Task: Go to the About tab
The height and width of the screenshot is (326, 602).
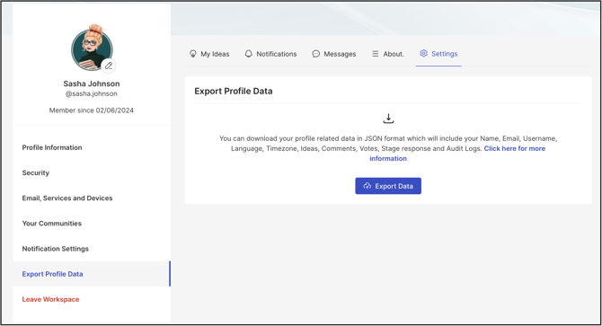Action: coord(388,54)
